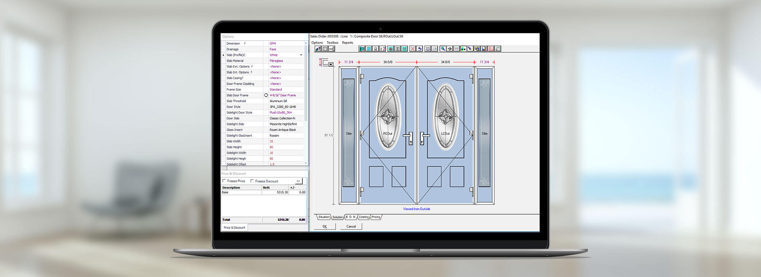Screen dimensions: 761x277
Task: Click the blue undo arrow icon
Action: [x=419, y=49]
